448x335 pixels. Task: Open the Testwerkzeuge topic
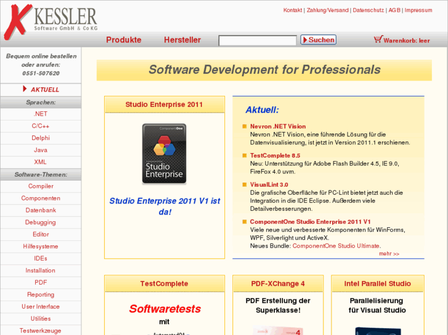(x=41, y=331)
